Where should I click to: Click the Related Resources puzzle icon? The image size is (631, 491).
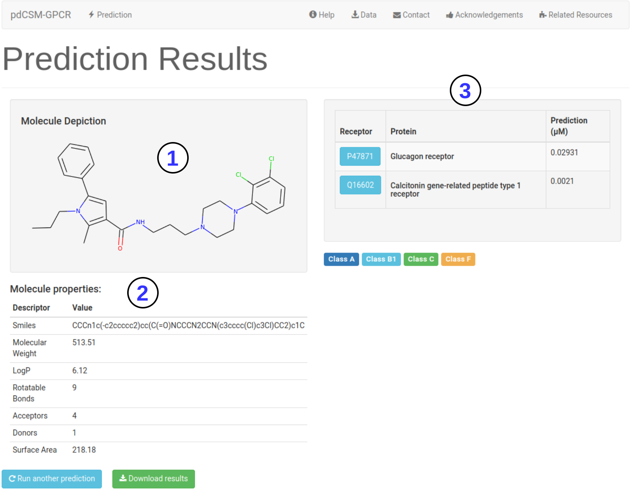pyautogui.click(x=542, y=15)
